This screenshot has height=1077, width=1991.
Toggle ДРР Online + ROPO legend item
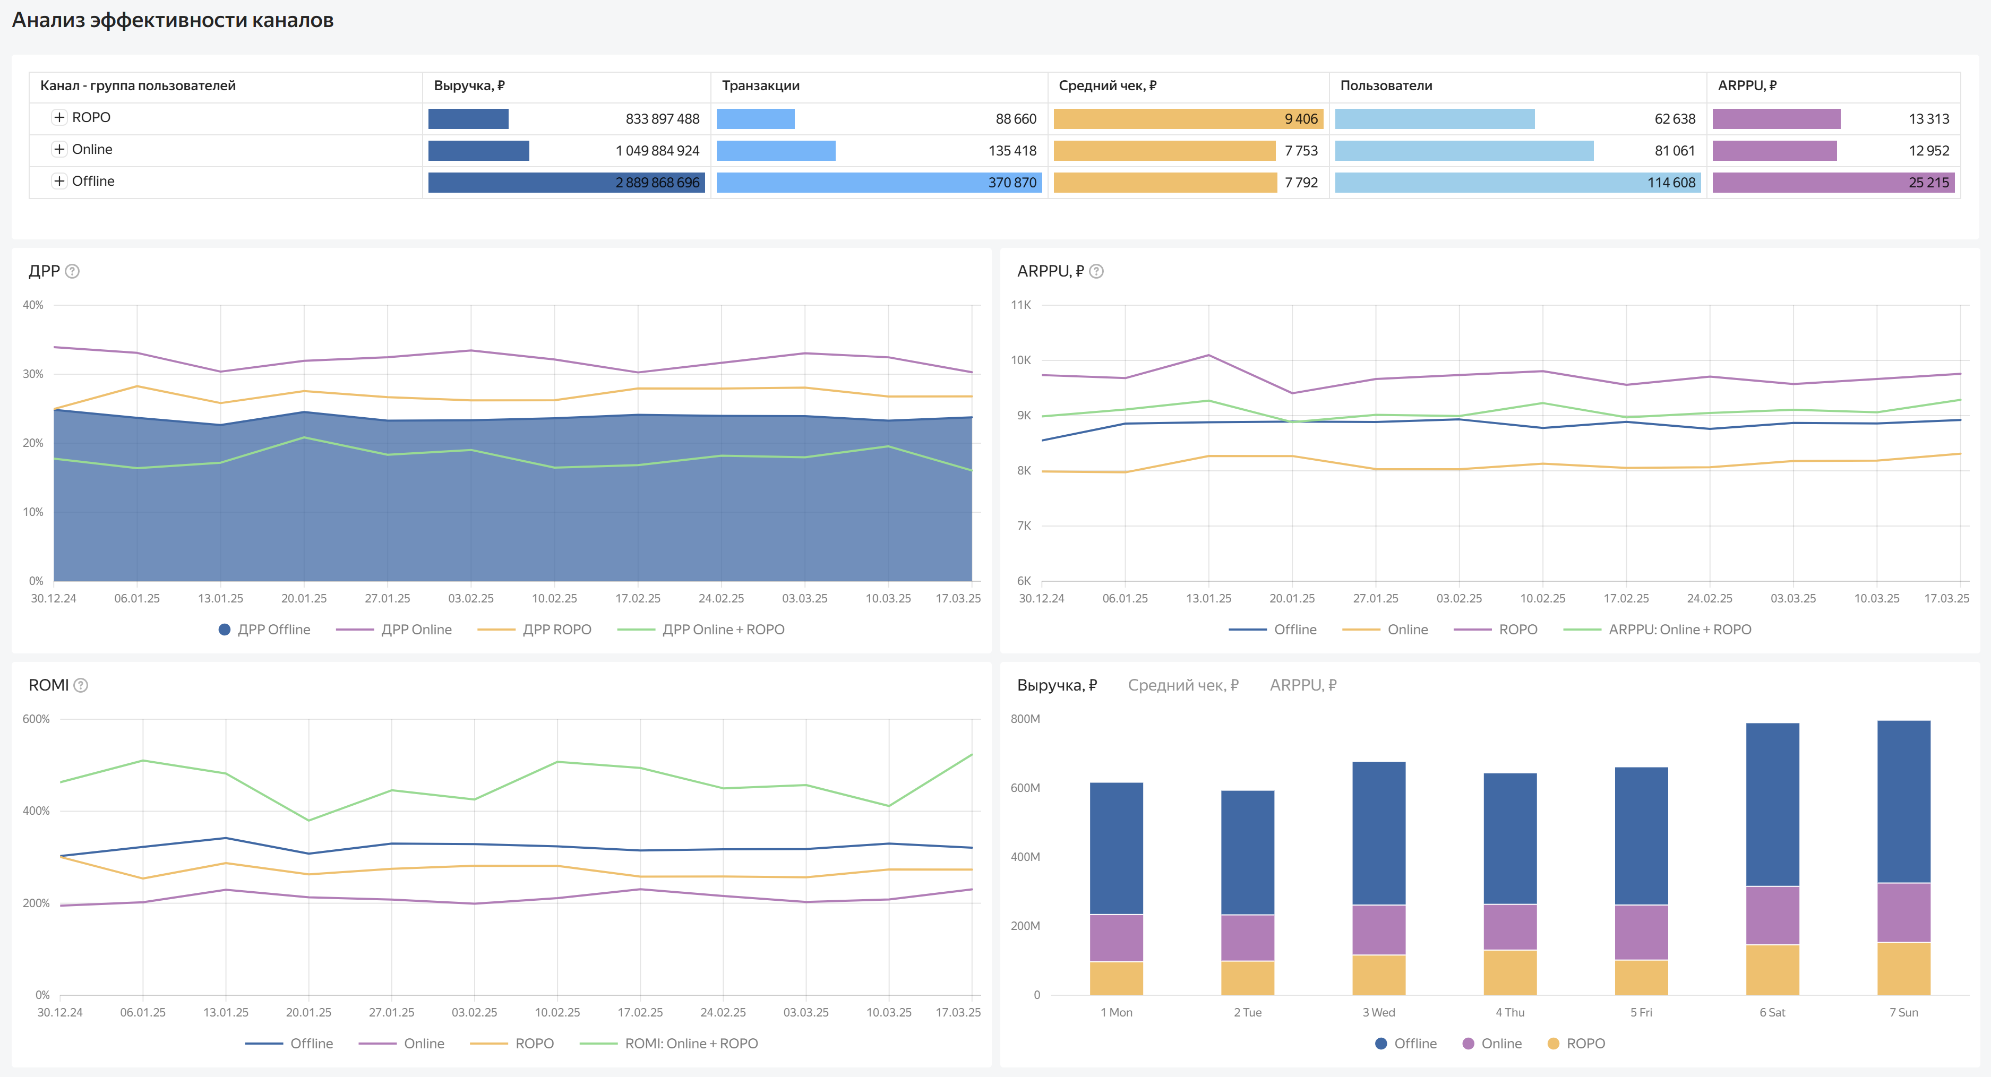pyautogui.click(x=701, y=630)
